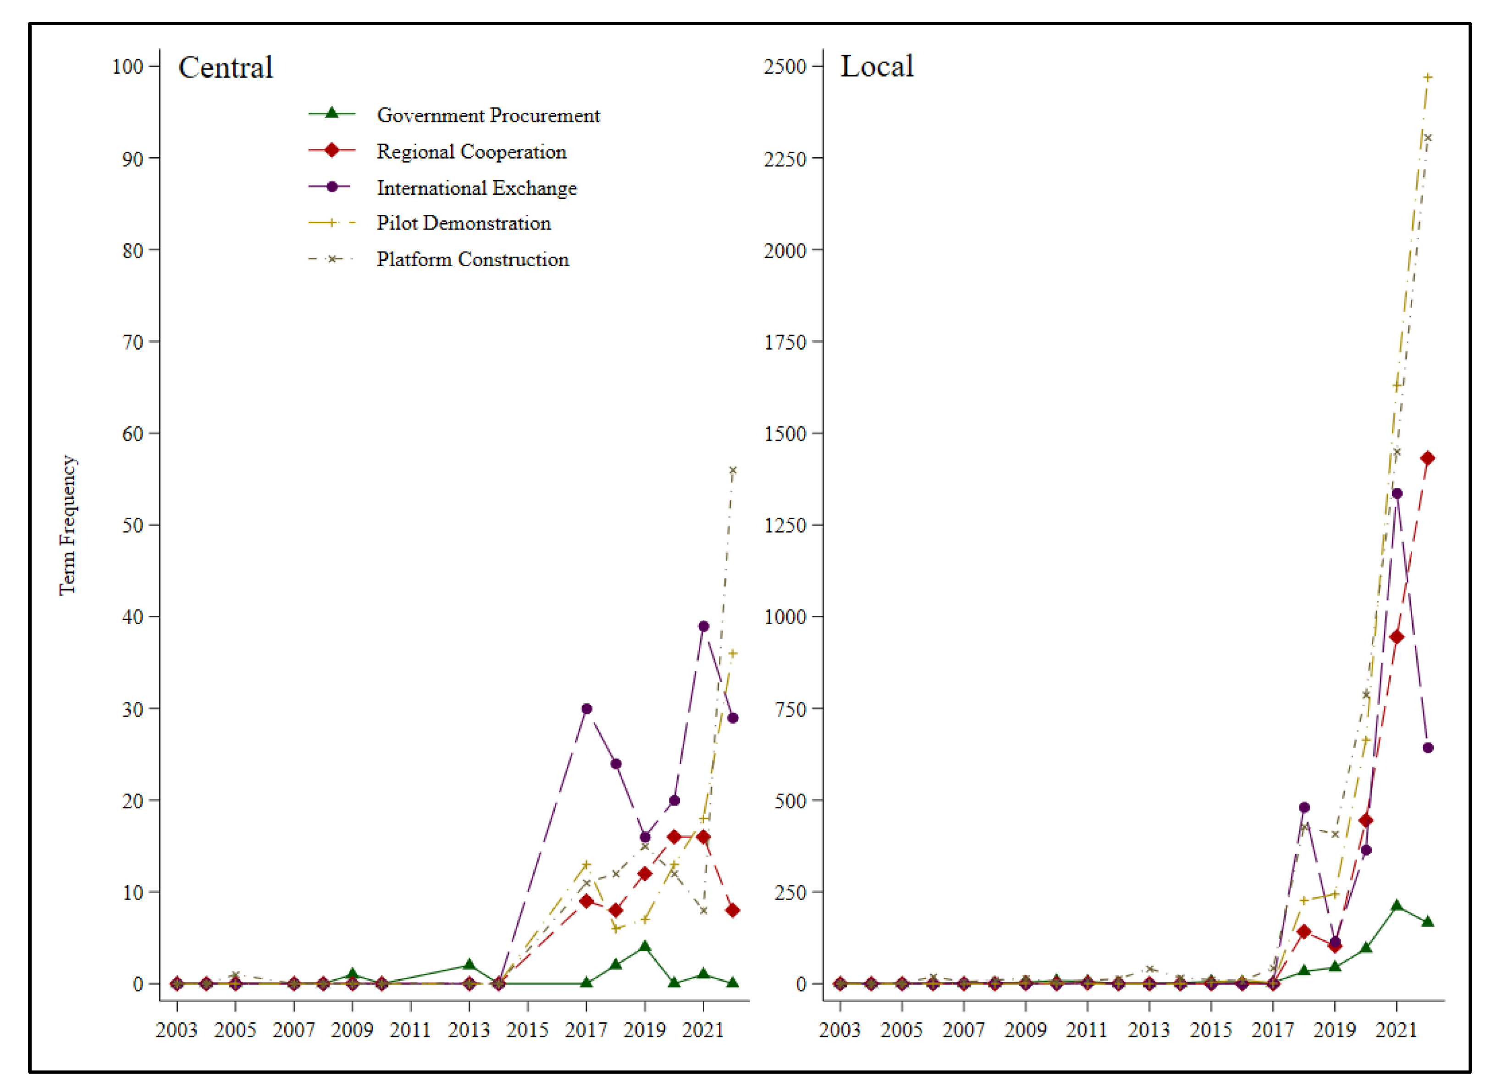Screen dimensions: 1486x1092
Task: Click the 2019 Government Procurement triangle in Central
Action: point(645,947)
